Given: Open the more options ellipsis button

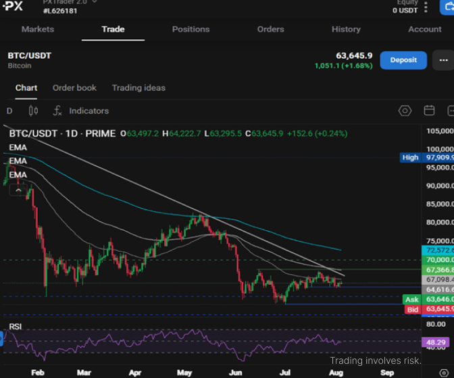Looking at the screenshot, I should pos(443,60).
